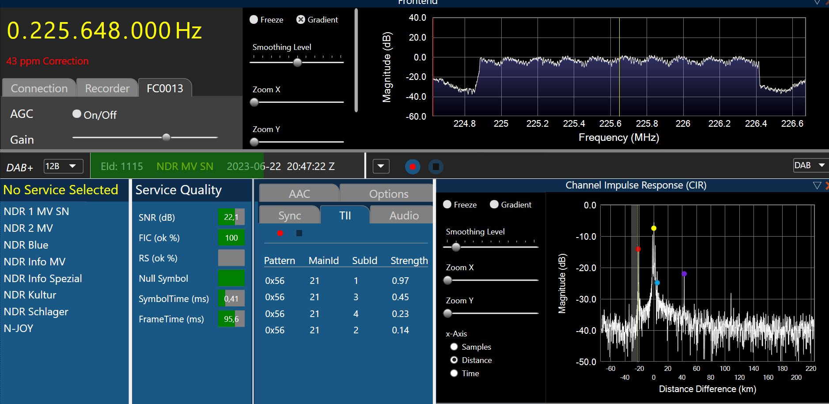Select the N-JOY service
This screenshot has height=404, width=829.
tap(19, 328)
